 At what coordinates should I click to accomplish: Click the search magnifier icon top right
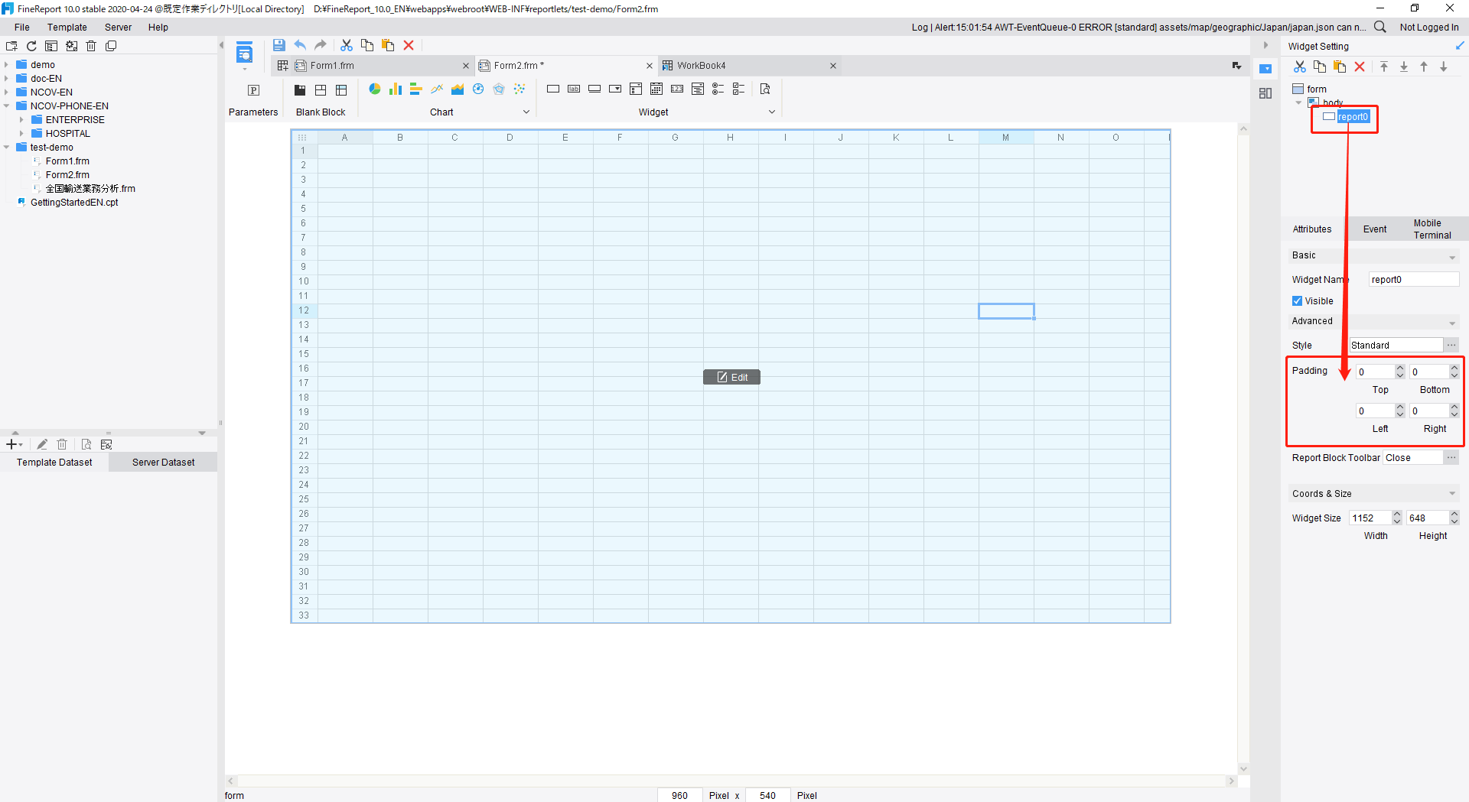pos(1380,27)
